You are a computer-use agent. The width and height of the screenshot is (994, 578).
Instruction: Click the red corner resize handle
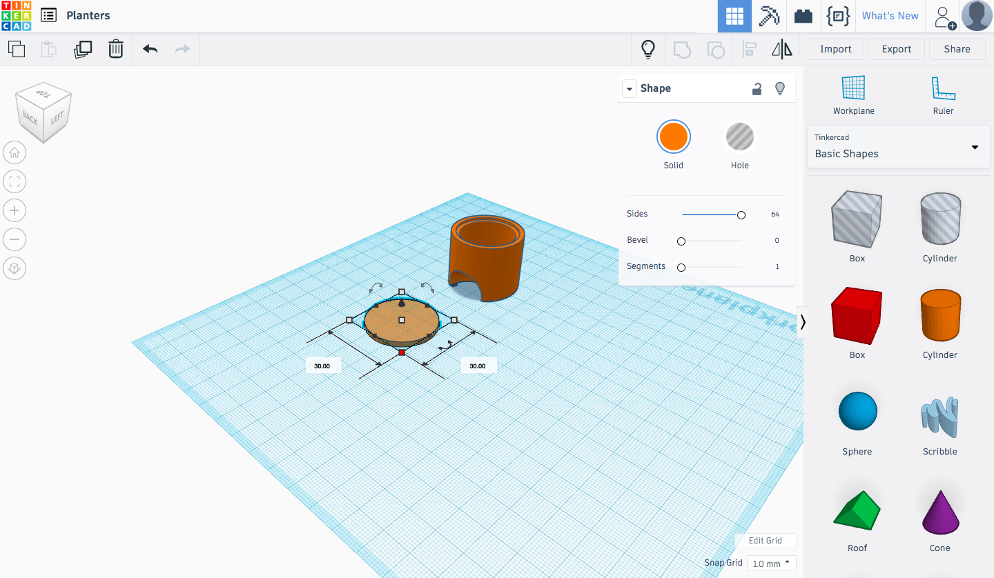click(x=402, y=352)
